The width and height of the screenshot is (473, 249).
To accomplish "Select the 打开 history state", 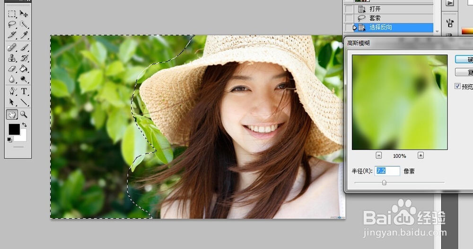I will pos(394,9).
